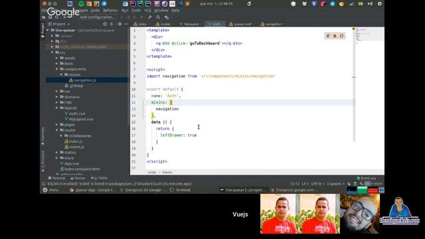
Task: Open the PhpStorm launcher icon
Action: coord(133,4)
